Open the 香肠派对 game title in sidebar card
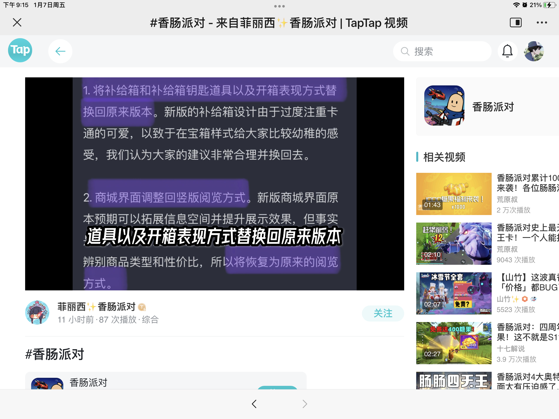This screenshot has width=559, height=419. (x=493, y=107)
